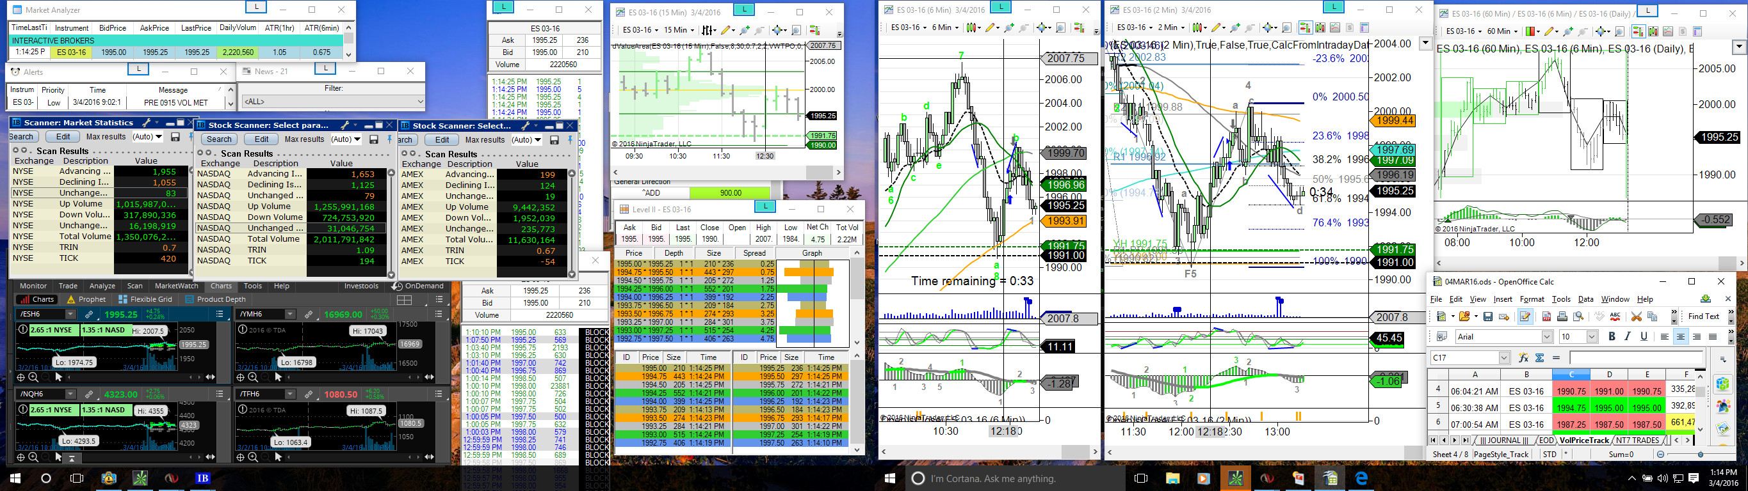Toggle Underline formatting in Calc
1748x491 pixels.
pyautogui.click(x=1644, y=336)
